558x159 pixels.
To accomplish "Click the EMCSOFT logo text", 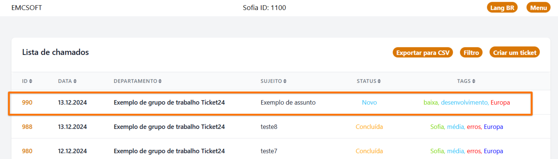I will point(27,8).
